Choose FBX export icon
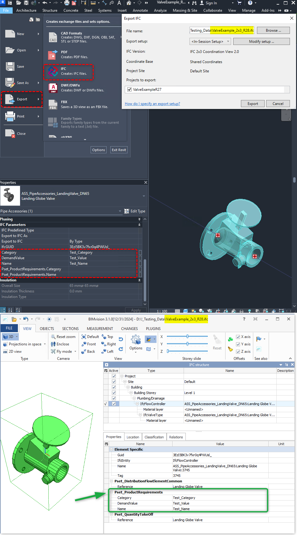This screenshot has height=535, width=297. tap(53, 105)
